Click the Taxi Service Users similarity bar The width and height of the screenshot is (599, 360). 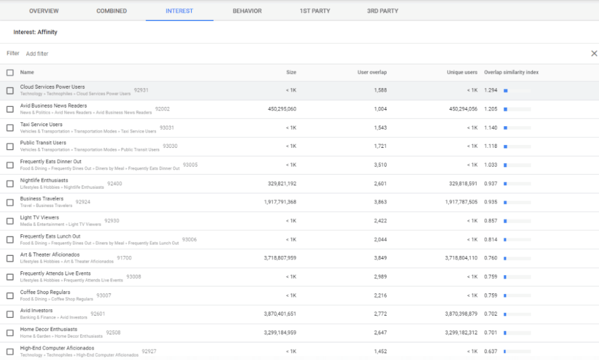coord(517,128)
